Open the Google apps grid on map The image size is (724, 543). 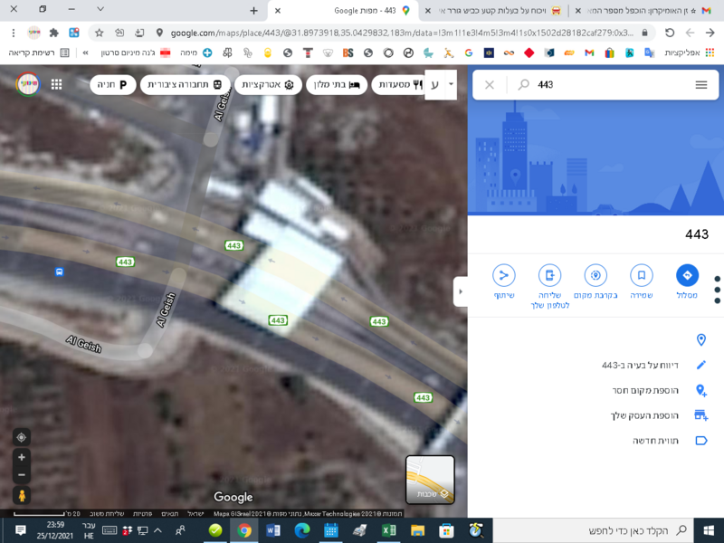click(56, 84)
